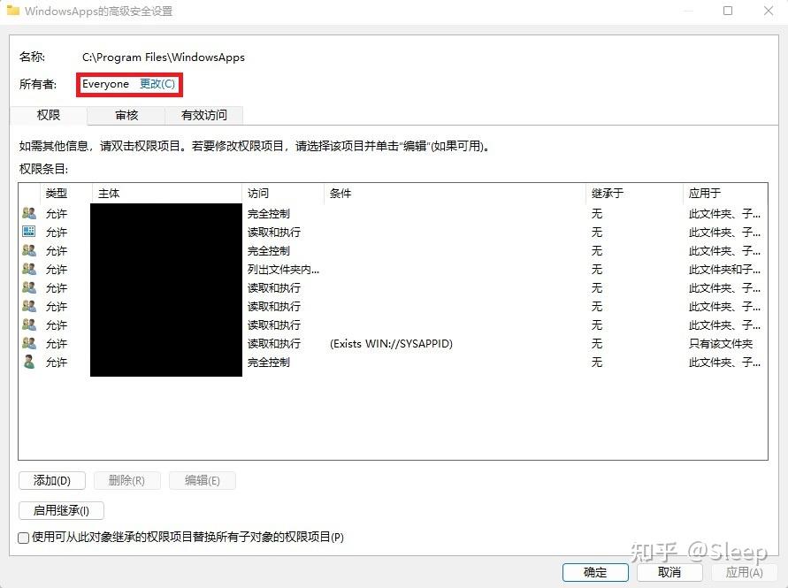This screenshot has height=588, width=788.
Task: Maximize the advanced security settings window
Action: [727, 11]
